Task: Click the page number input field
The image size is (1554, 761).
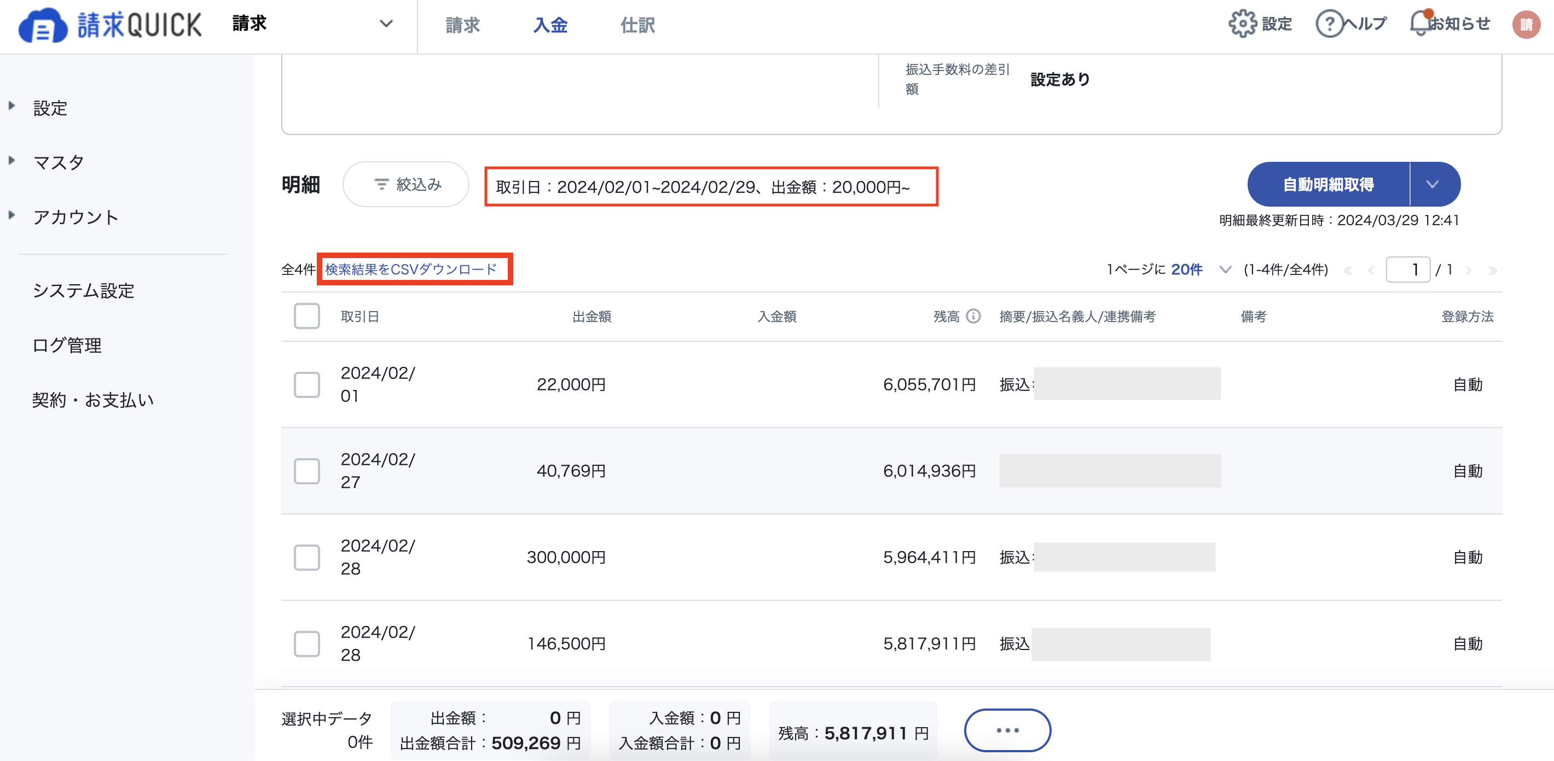Action: tap(1408, 270)
